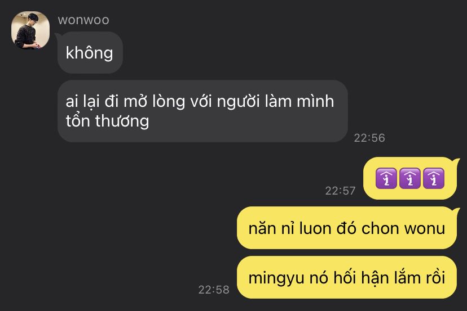
Task: Open wonwoo's profile picture
Action: pos(30,30)
